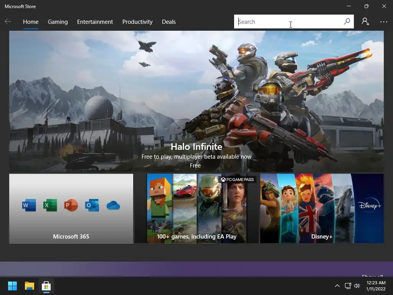Open File Explorer from the taskbar
Image resolution: width=393 pixels, height=295 pixels.
coord(29,286)
